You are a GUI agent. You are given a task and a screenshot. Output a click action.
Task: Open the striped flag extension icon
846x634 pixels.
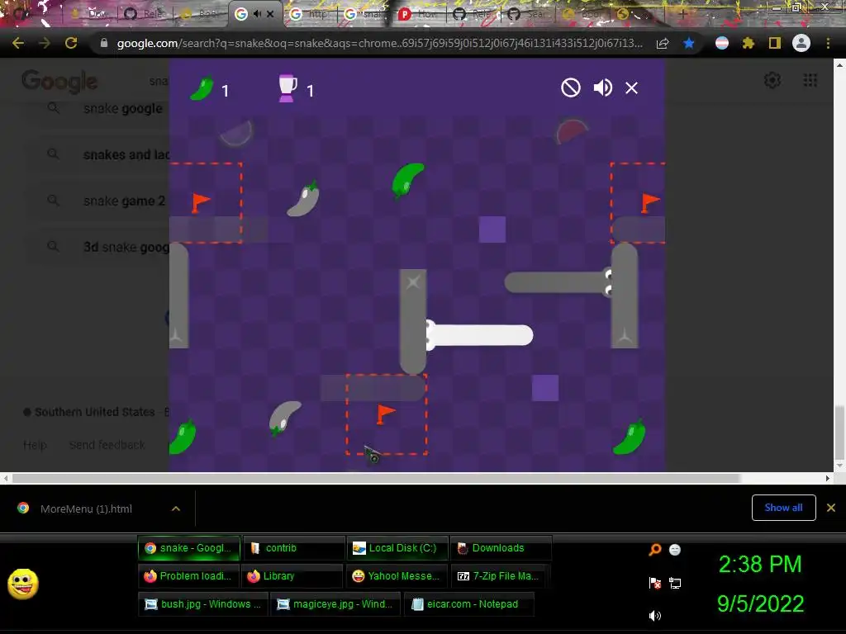pos(722,43)
